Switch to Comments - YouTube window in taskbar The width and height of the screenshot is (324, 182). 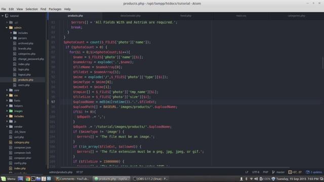[72, 178]
